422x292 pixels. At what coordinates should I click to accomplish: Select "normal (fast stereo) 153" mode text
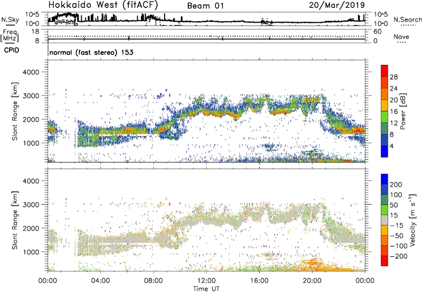(91, 52)
